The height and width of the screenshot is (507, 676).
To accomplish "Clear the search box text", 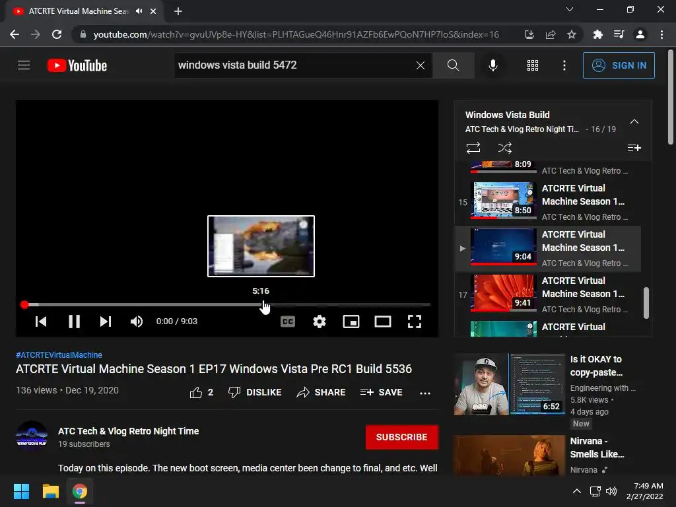I will (x=421, y=65).
